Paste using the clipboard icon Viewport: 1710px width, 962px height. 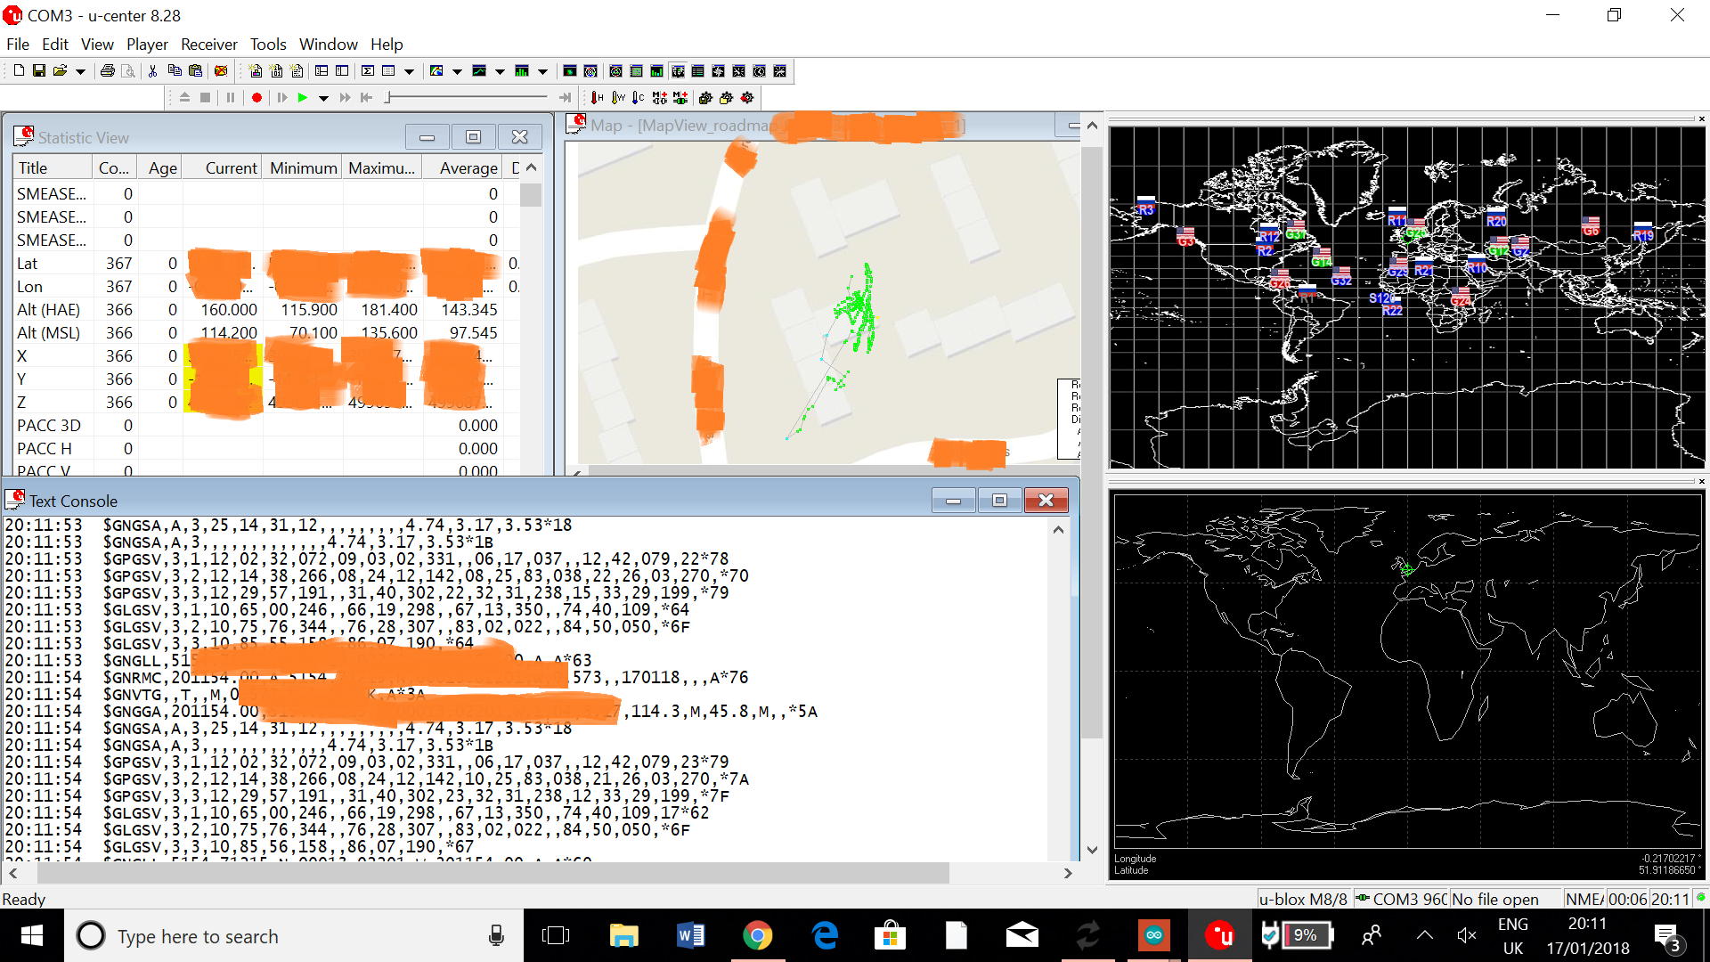click(x=195, y=70)
